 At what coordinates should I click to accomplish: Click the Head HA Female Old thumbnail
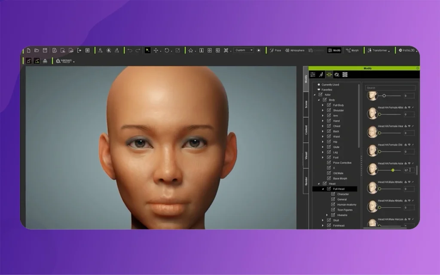click(373, 150)
